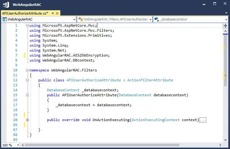The height and width of the screenshot is (149, 230).
Task: Click the WebAngularRAC window title
Action: [x=27, y=5]
